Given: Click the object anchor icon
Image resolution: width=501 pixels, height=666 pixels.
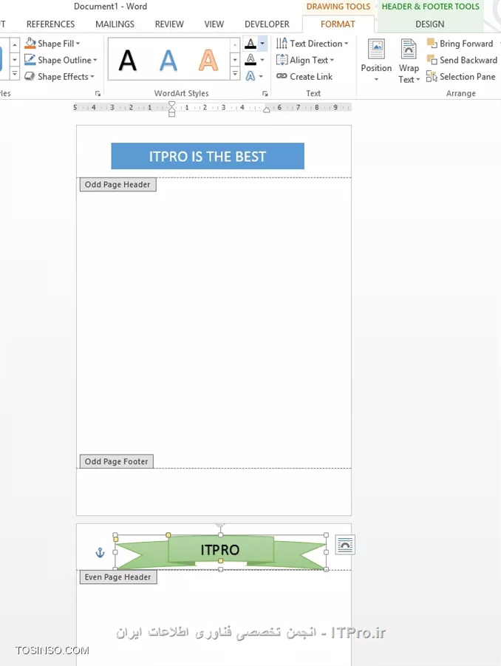Looking at the screenshot, I should click(x=100, y=552).
